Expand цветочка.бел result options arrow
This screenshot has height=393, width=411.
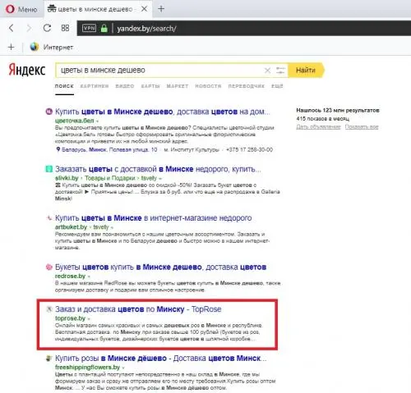click(x=97, y=121)
